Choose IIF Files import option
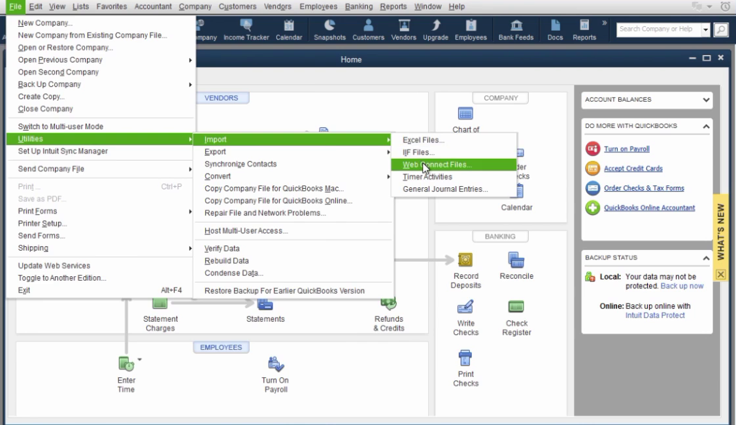Viewport: 736px width, 425px height. [x=454, y=152]
